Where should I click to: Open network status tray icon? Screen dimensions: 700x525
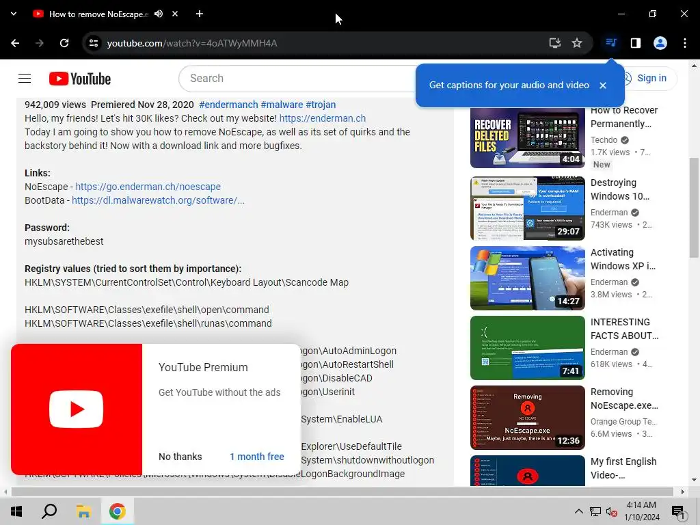click(595, 511)
